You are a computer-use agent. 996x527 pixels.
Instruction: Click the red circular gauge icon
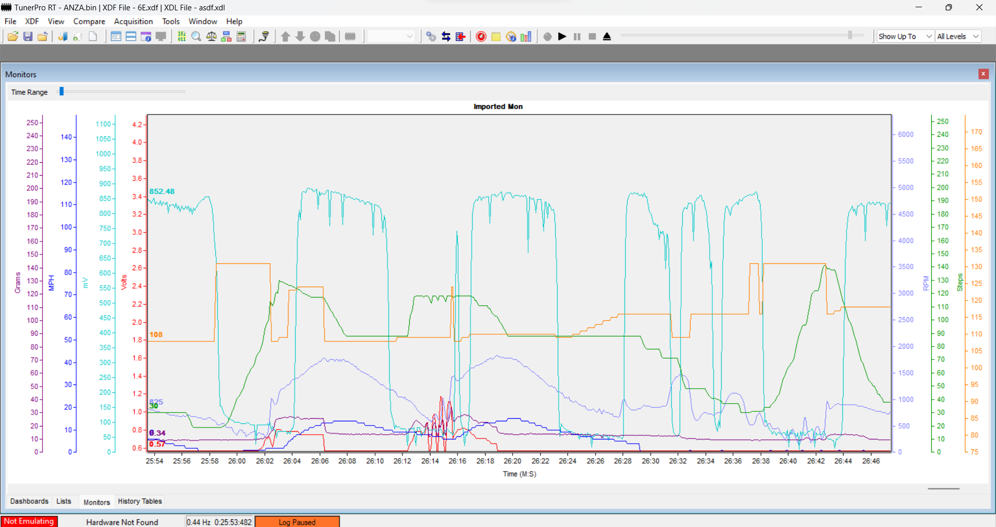click(x=481, y=36)
